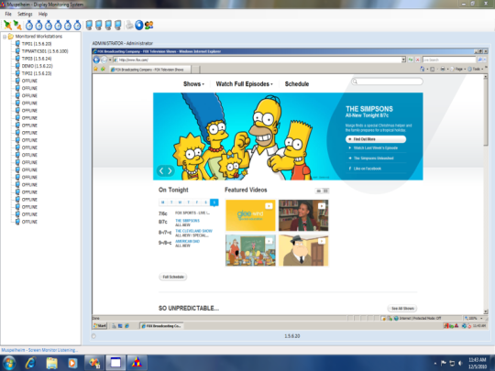
Task: Open the address bar dropdown arrow
Action: tap(403, 60)
